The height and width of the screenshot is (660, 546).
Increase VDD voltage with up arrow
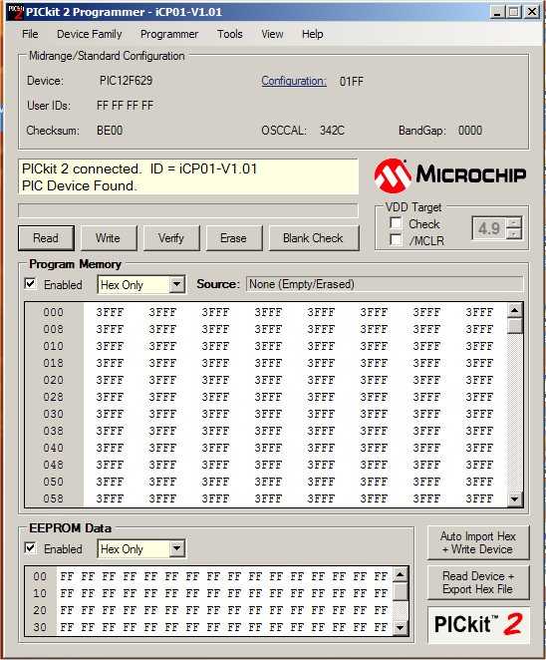[514, 222]
